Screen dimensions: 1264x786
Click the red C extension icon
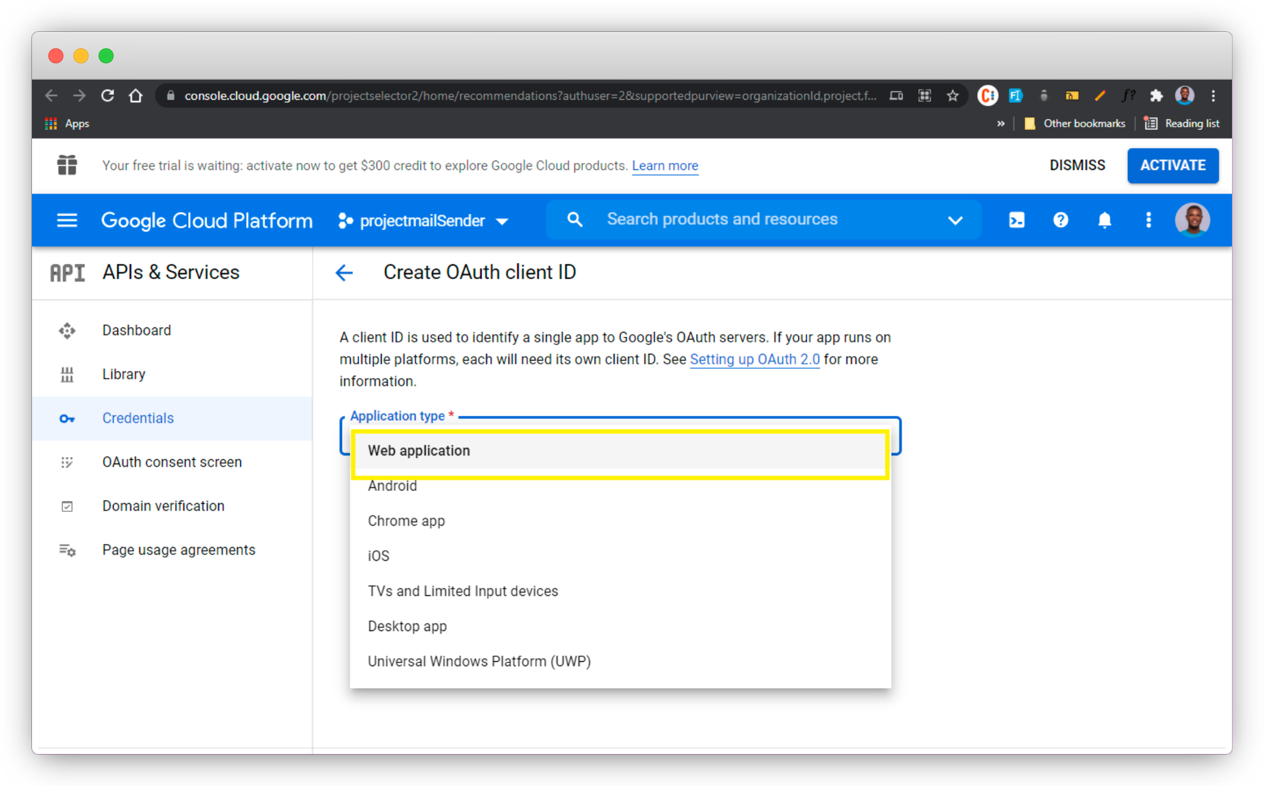tap(988, 95)
